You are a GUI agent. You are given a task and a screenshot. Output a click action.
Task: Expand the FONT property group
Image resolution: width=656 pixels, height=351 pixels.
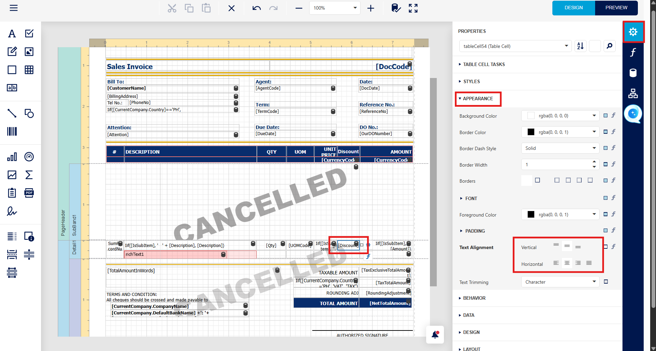tap(469, 198)
